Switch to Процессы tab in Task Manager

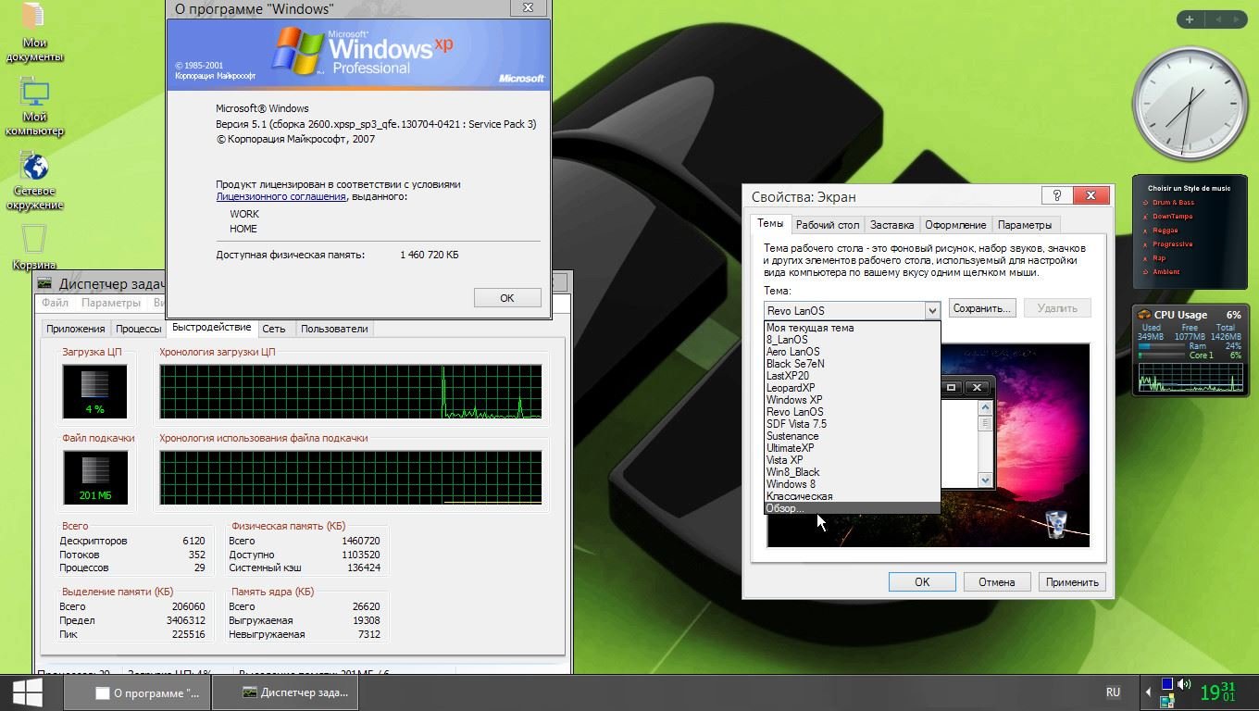(x=138, y=329)
